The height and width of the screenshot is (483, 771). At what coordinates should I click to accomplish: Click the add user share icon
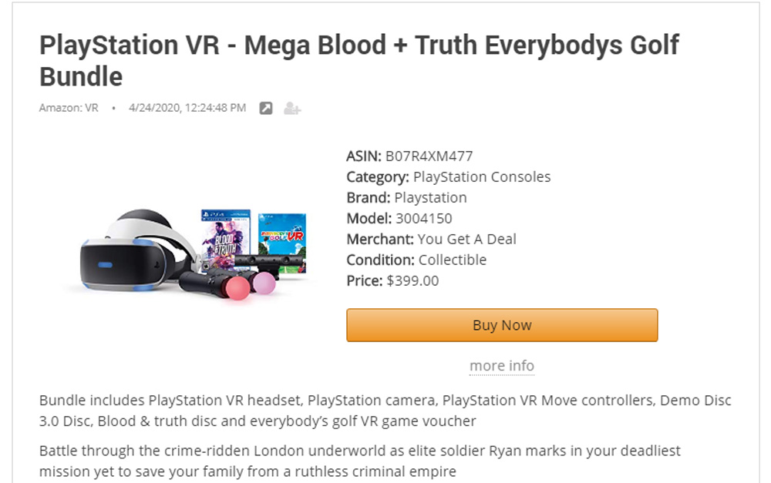click(x=291, y=108)
